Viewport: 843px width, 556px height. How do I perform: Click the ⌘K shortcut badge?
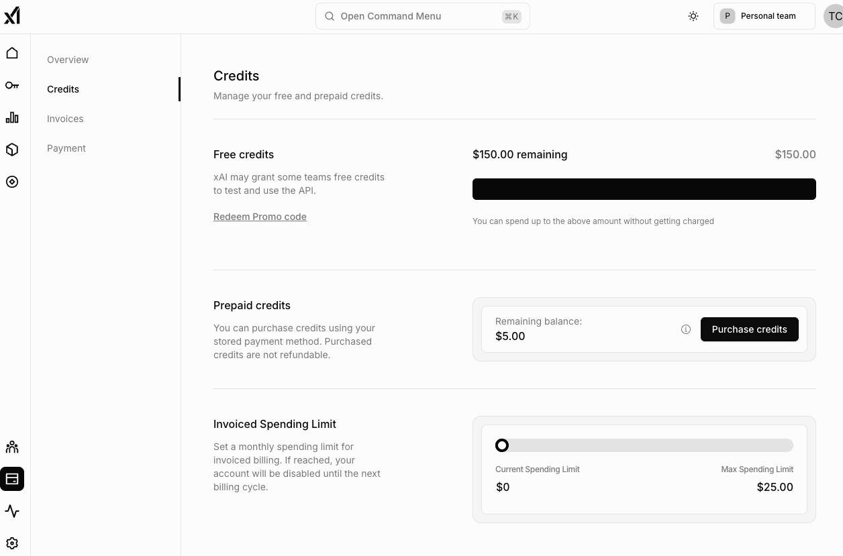pos(511,16)
